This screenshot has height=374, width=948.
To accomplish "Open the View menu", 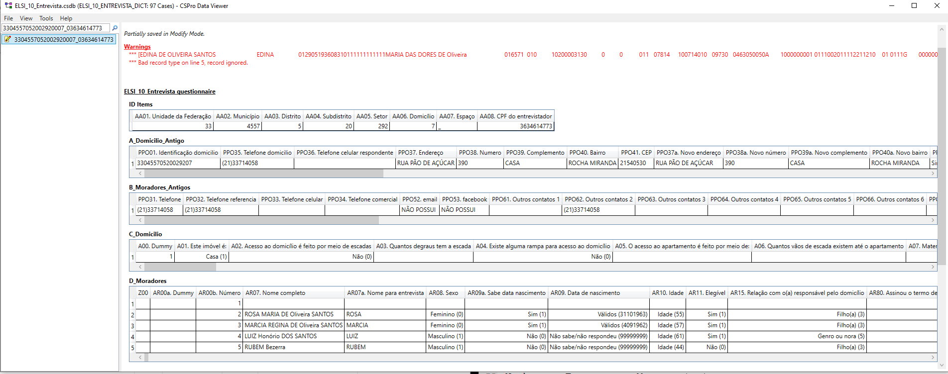I will point(26,18).
